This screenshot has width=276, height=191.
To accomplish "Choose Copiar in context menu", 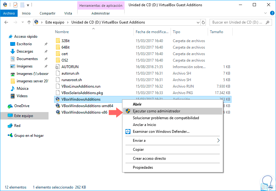I will point(172,150).
